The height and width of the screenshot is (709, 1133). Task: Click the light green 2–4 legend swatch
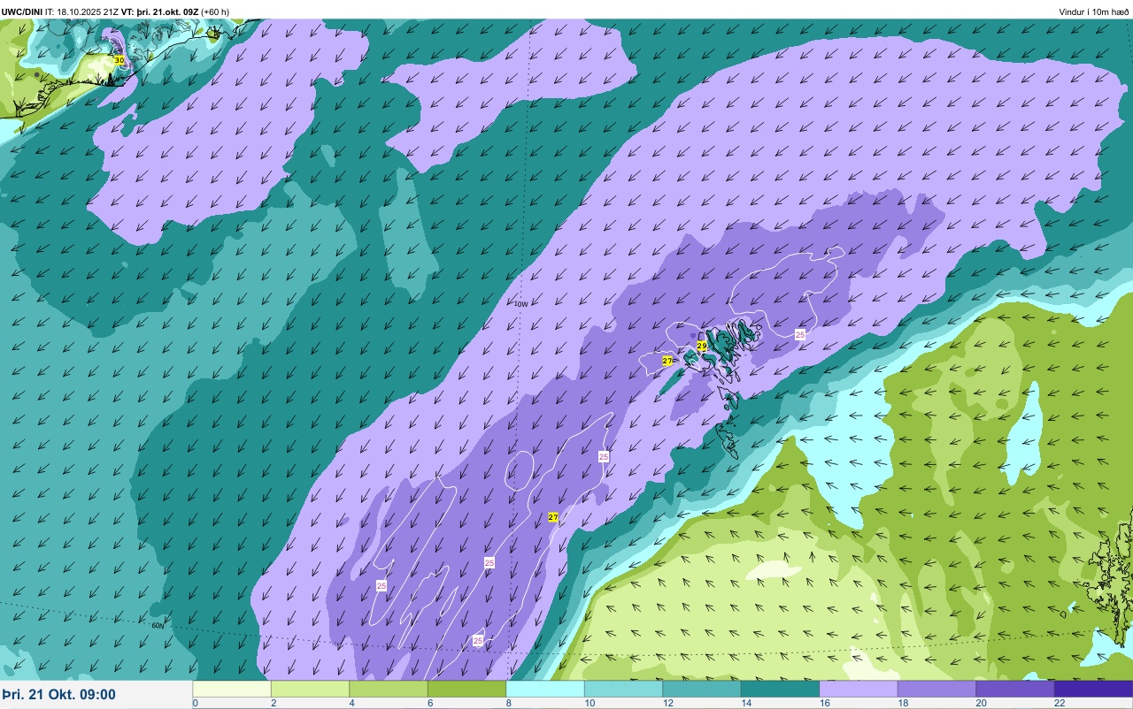[310, 689]
